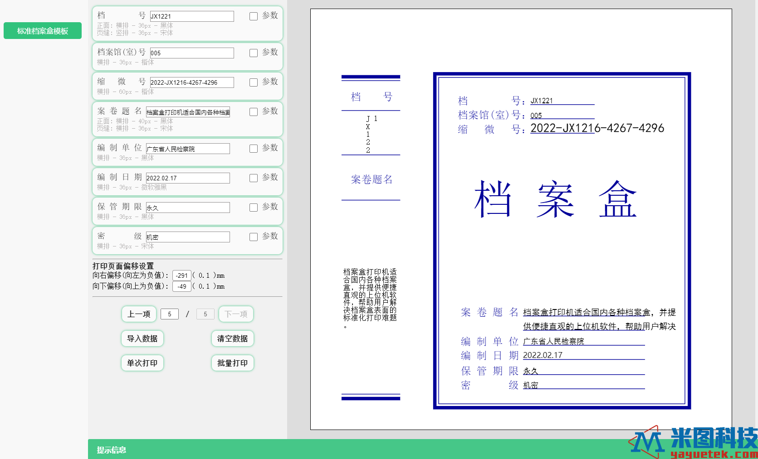Click preview text 广东省人民检察院

point(553,341)
